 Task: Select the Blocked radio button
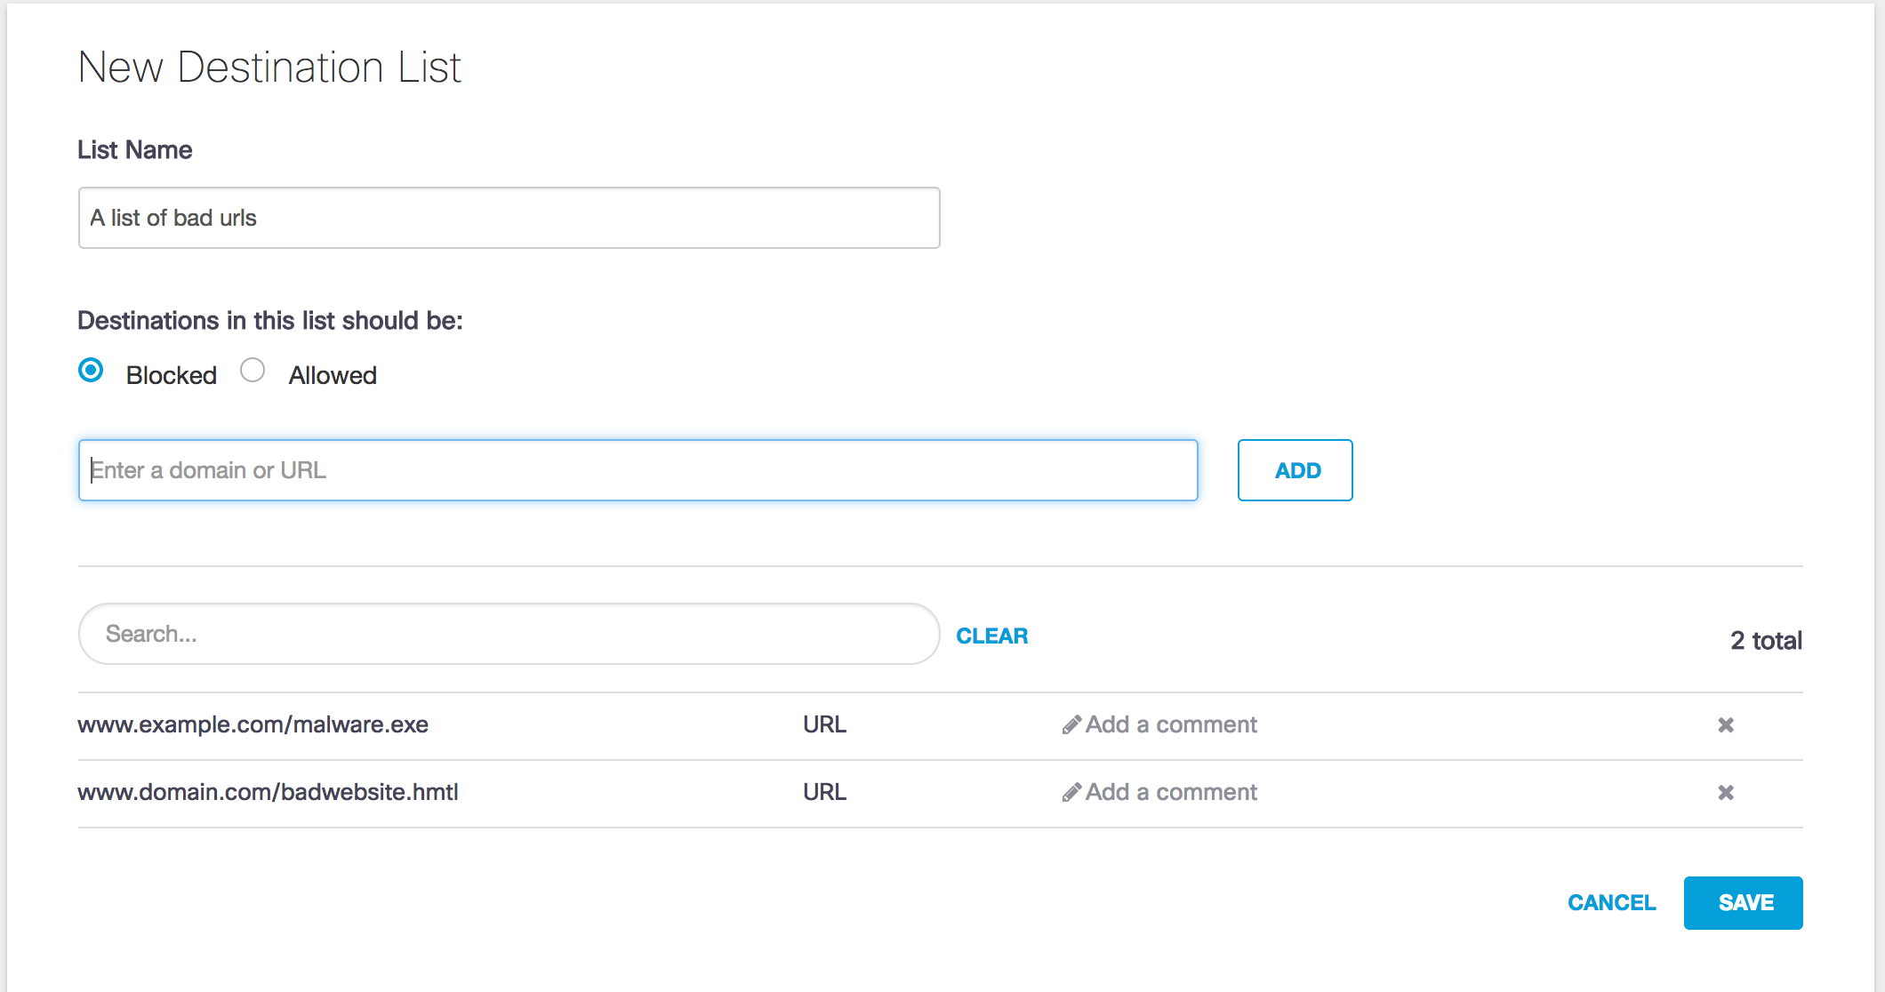click(x=93, y=374)
